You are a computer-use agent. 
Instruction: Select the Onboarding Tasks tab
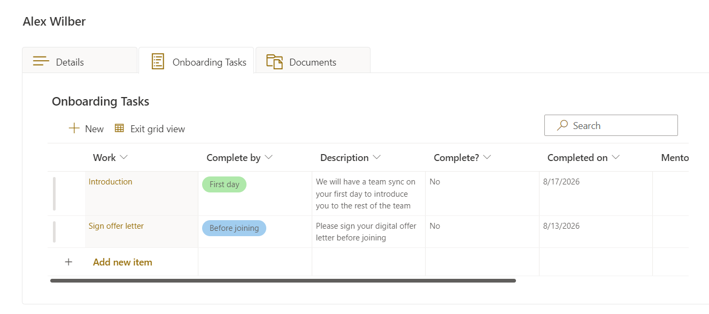[x=196, y=60]
